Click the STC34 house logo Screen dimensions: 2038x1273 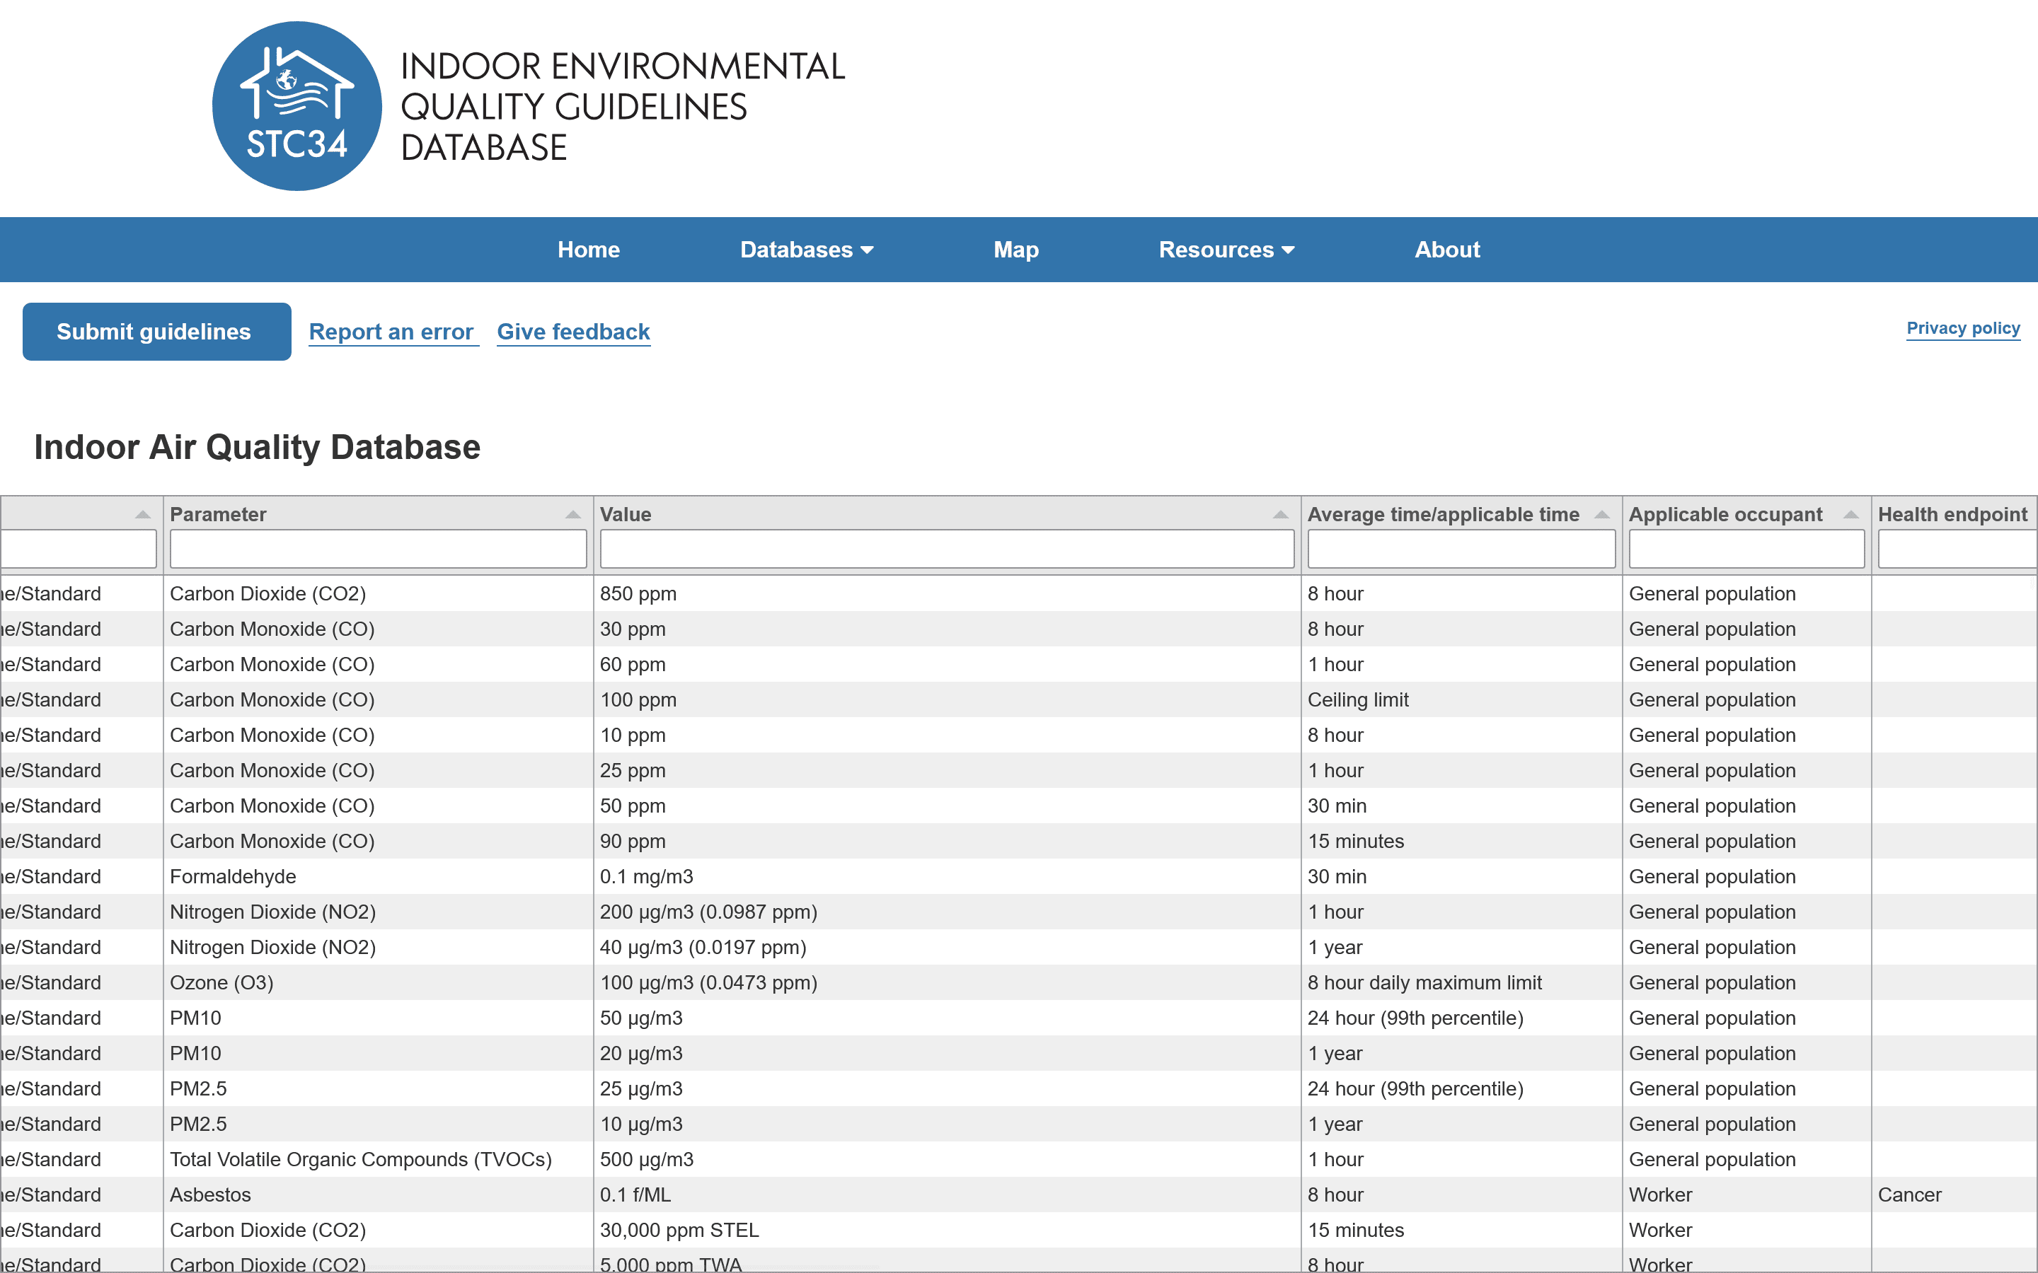pos(297,106)
